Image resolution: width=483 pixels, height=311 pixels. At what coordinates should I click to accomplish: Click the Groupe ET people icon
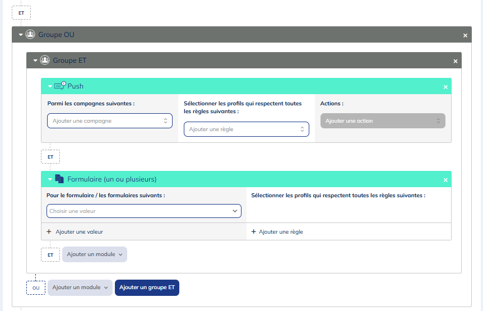click(45, 61)
